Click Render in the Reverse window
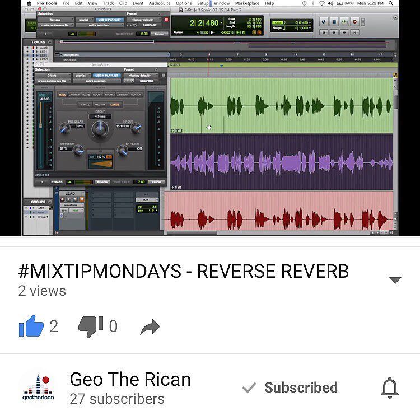 click(160, 34)
